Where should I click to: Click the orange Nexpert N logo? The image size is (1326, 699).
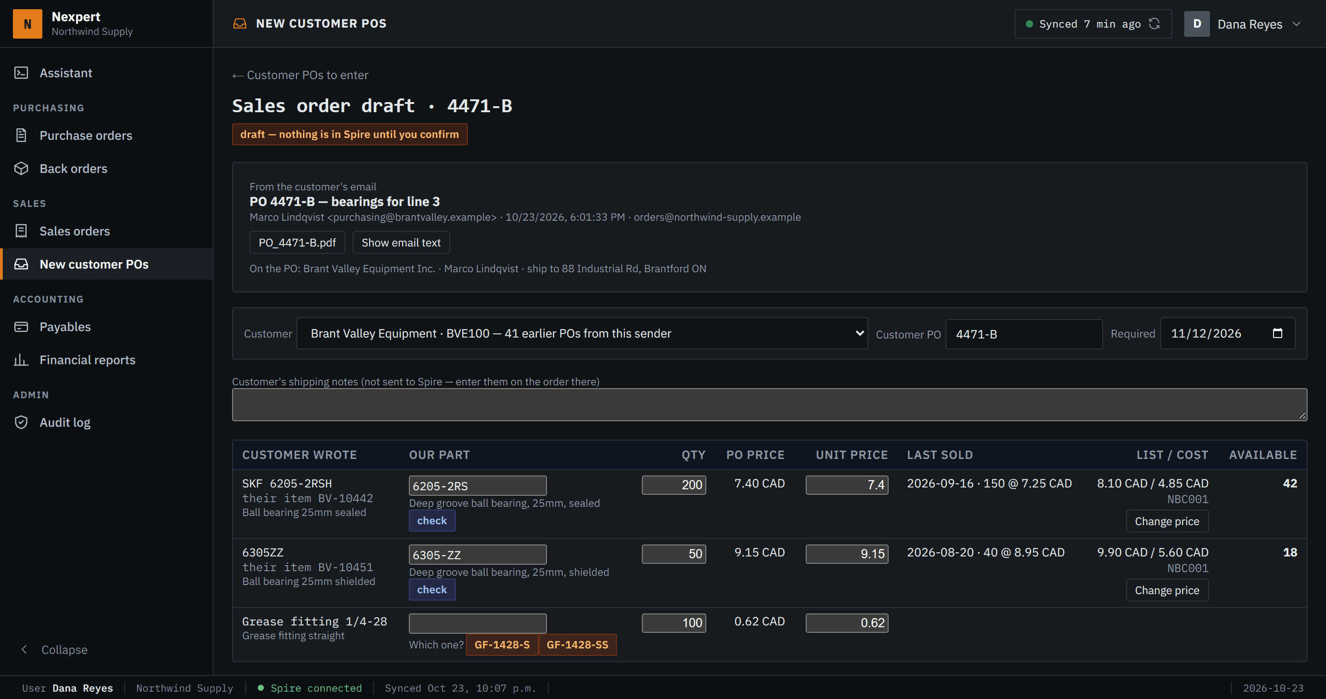[27, 23]
